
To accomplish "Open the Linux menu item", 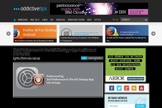I will click(x=45, y=20).
